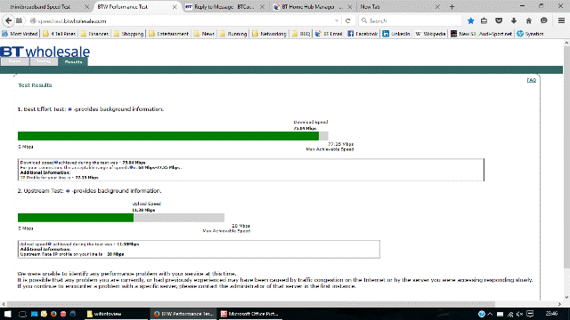Image resolution: width=570 pixels, height=320 pixels.
Task: Open the Audi-Sport.net bookmark
Action: coord(481,34)
